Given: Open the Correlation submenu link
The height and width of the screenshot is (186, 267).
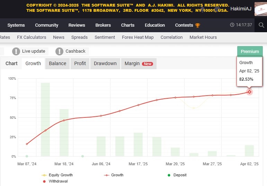Looking at the screenshot, I should coord(171,37).
